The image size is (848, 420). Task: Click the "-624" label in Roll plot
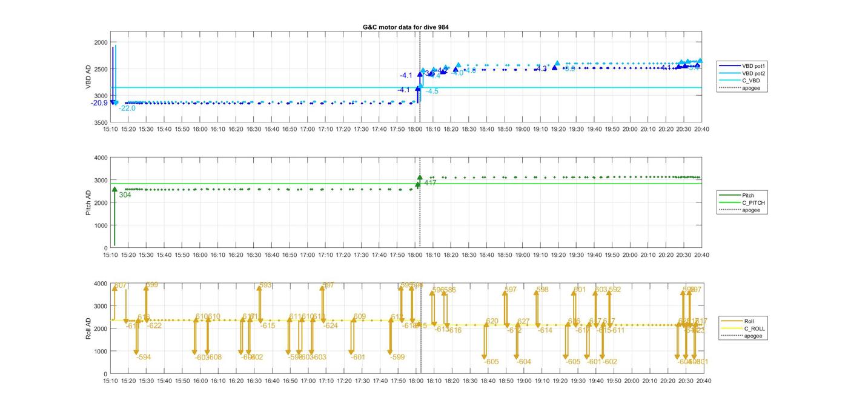pos(331,325)
